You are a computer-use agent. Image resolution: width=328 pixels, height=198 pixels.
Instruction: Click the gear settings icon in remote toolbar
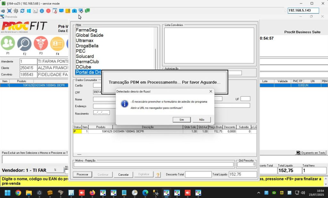pos(16,11)
